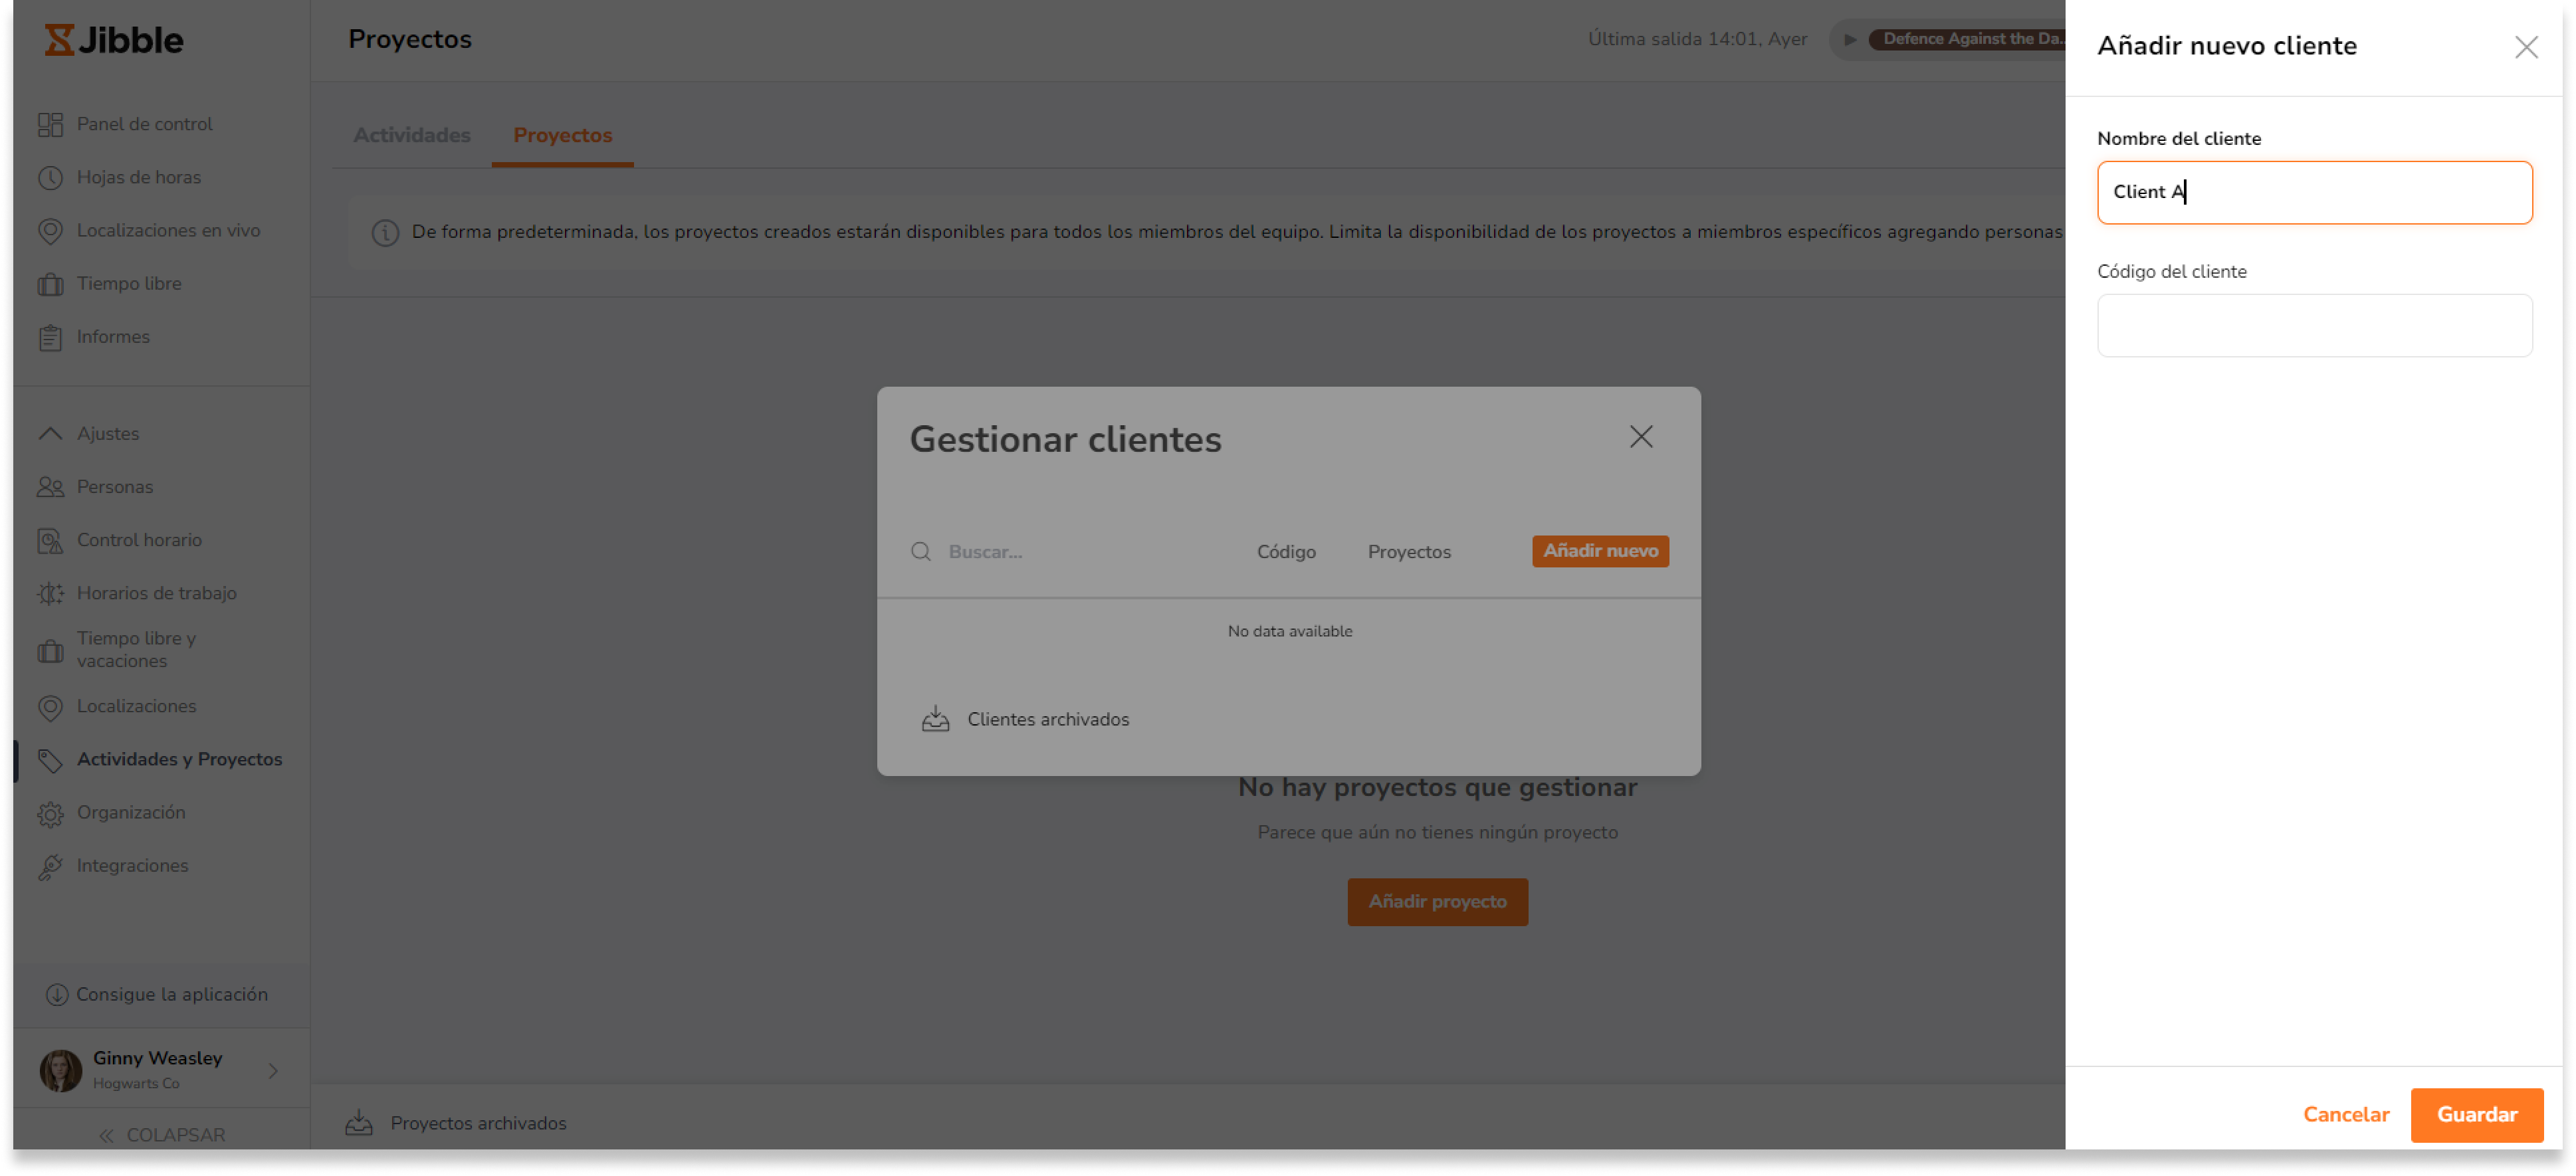Collapse the Ajustes section chevron
The image size is (2576, 1176).
(50, 433)
